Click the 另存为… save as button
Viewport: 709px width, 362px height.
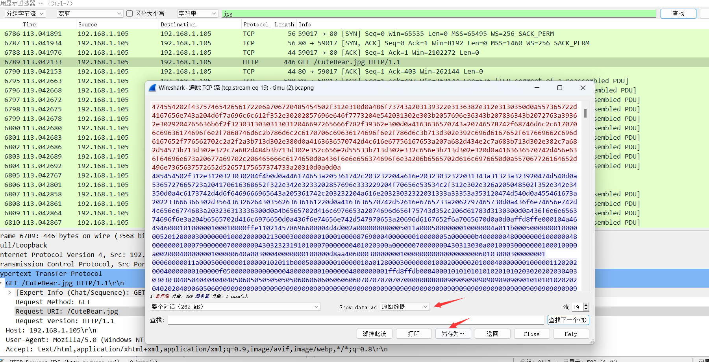(x=453, y=334)
